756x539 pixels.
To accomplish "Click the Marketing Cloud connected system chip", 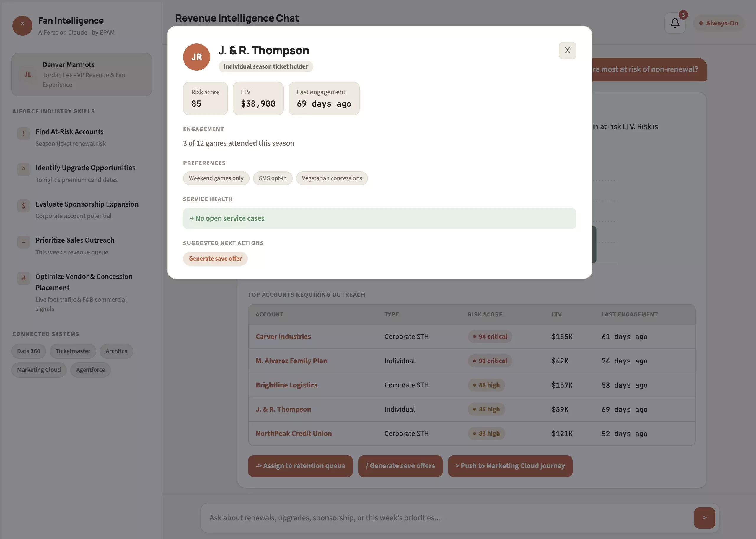I will pyautogui.click(x=39, y=370).
